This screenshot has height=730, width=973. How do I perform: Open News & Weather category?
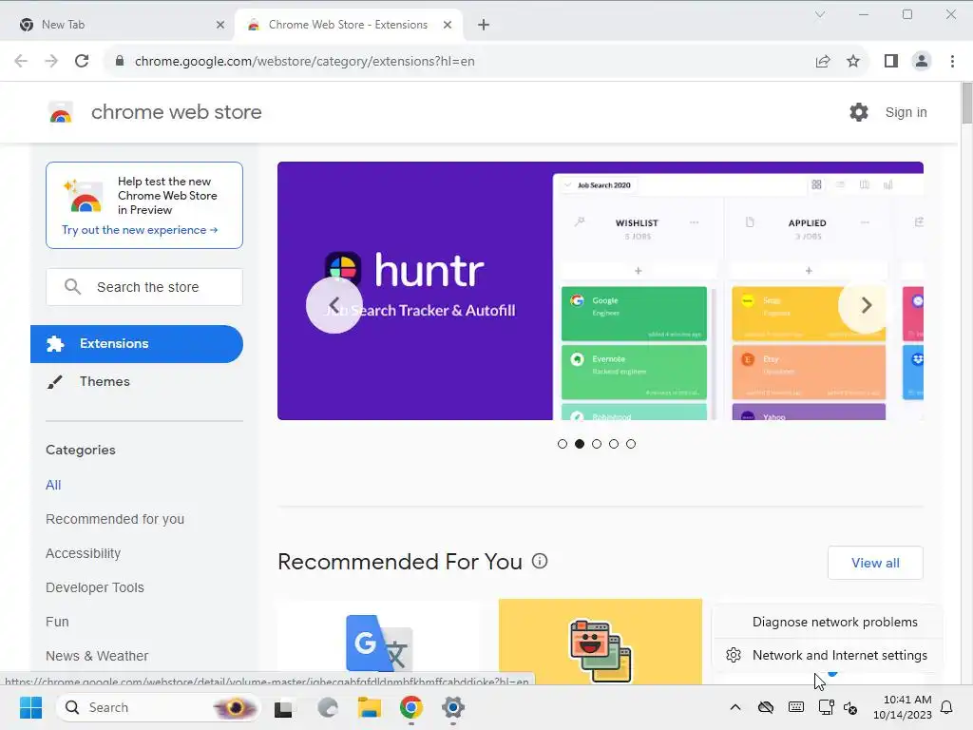[x=97, y=656]
